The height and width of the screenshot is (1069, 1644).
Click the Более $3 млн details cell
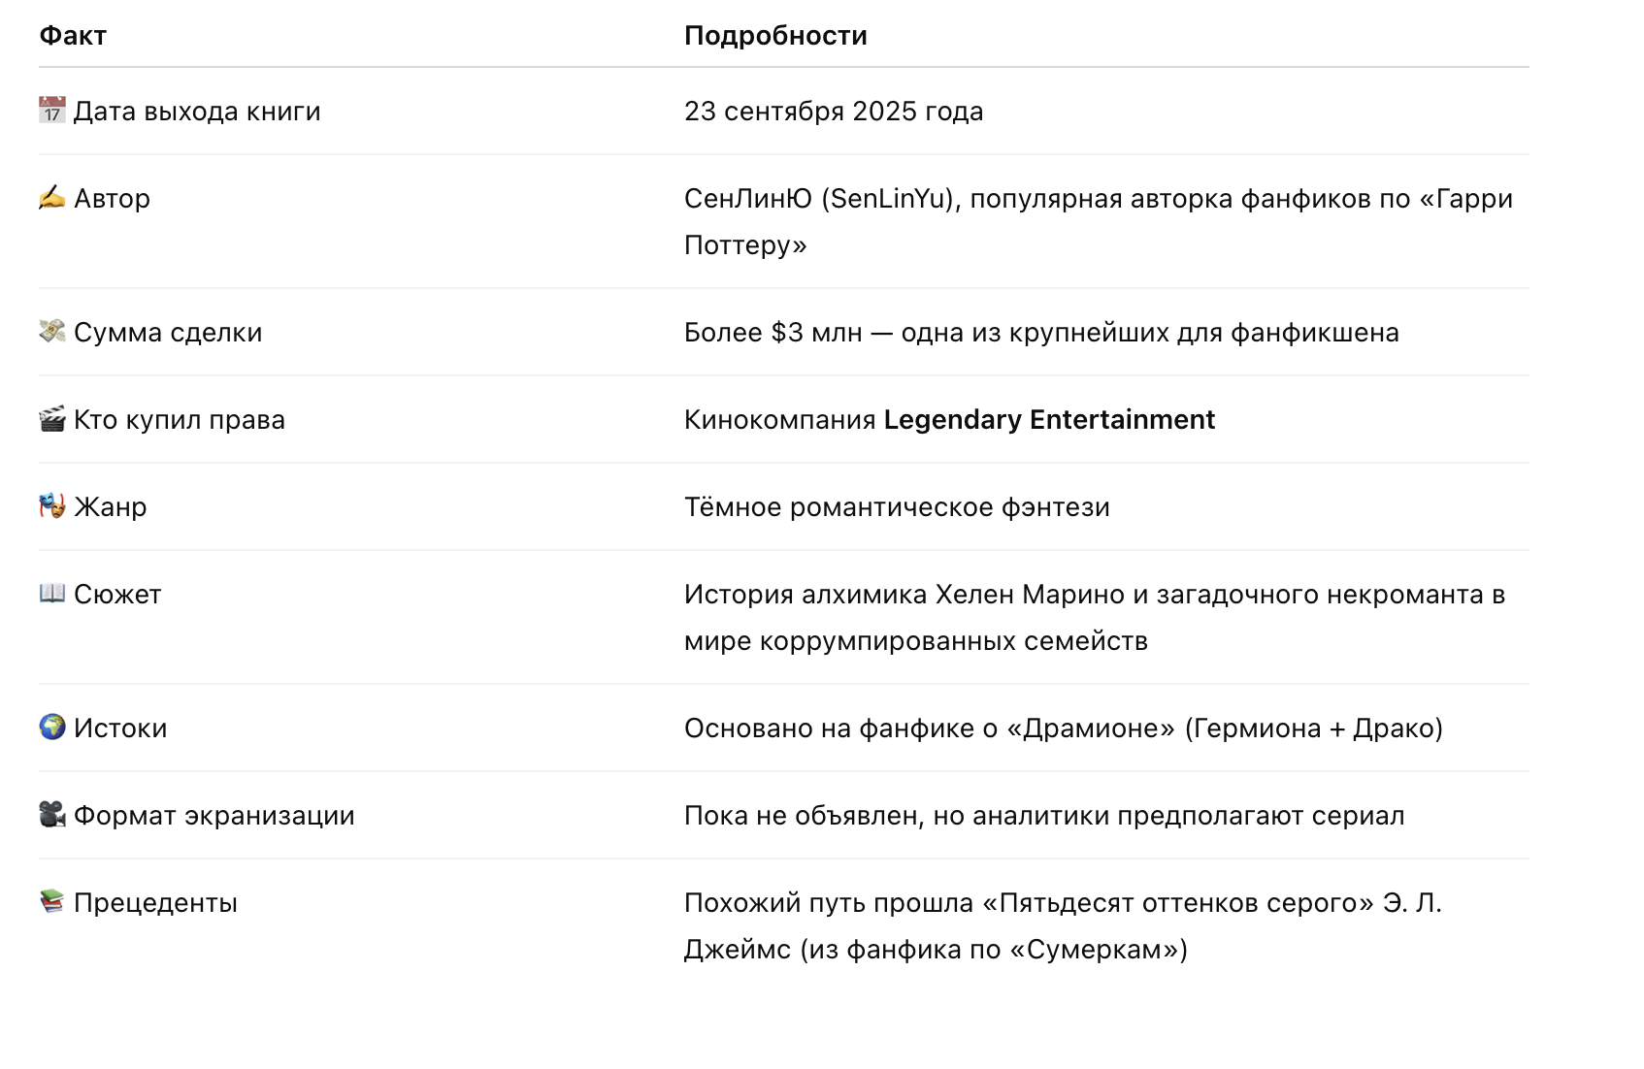[x=1041, y=333]
